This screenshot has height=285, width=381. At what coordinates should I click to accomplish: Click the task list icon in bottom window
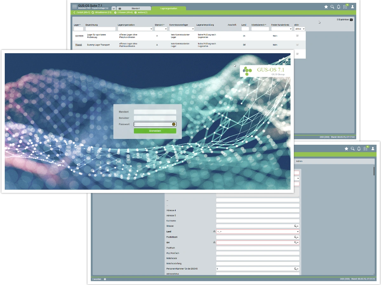pos(365,149)
